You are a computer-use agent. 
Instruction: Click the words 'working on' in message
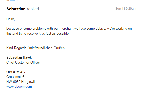coord(124,29)
